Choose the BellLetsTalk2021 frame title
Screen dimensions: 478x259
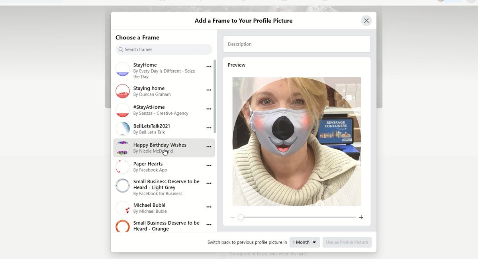[152, 126]
